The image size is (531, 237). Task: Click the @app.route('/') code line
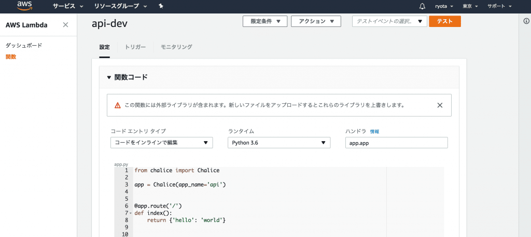pyautogui.click(x=158, y=206)
